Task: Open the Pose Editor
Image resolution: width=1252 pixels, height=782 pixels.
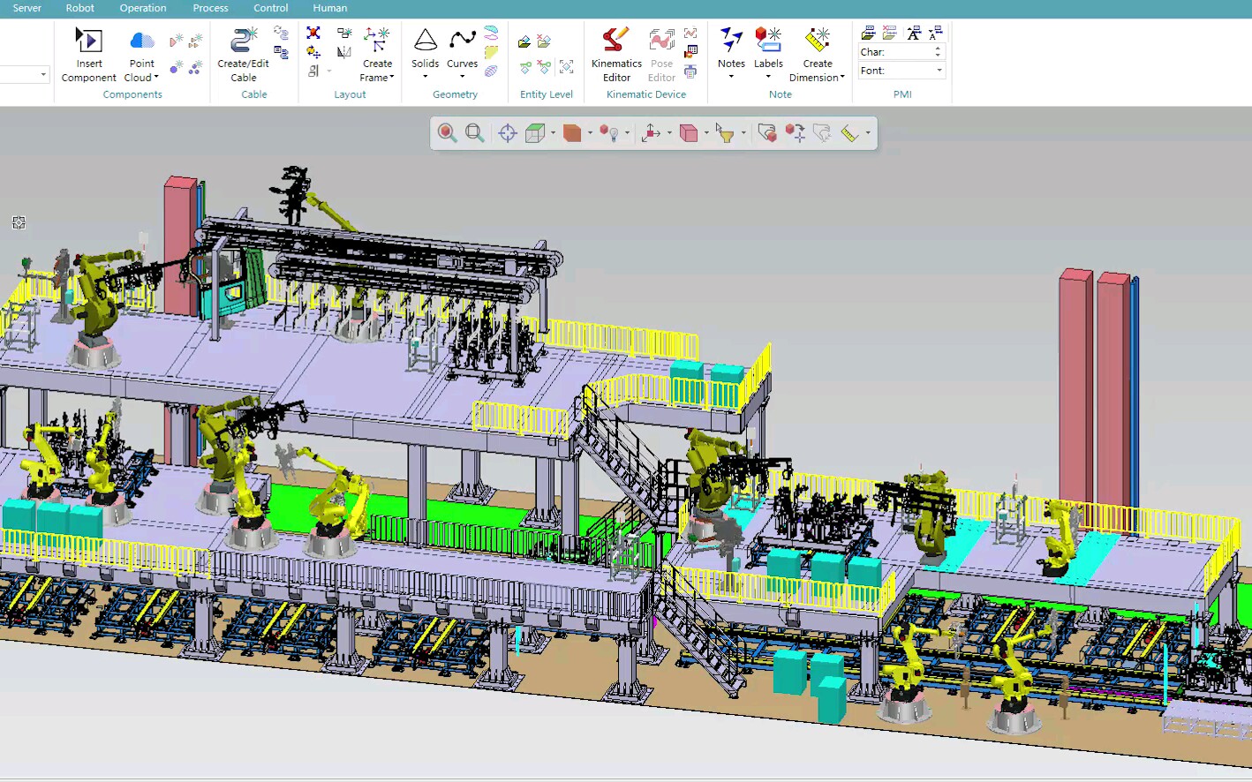Action: tap(662, 55)
